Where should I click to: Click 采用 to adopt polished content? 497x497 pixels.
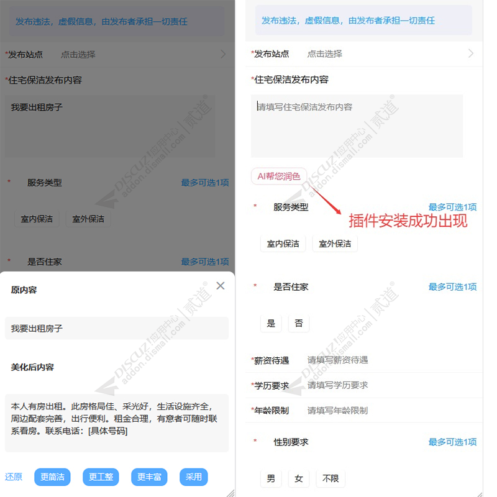[x=194, y=476]
